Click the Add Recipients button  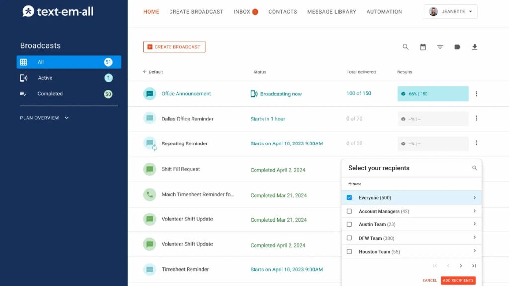458,281
